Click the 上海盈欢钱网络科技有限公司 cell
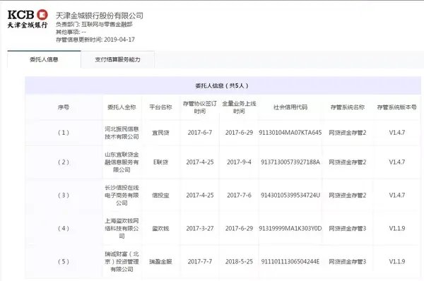The width and height of the screenshot is (424, 281). (122, 228)
